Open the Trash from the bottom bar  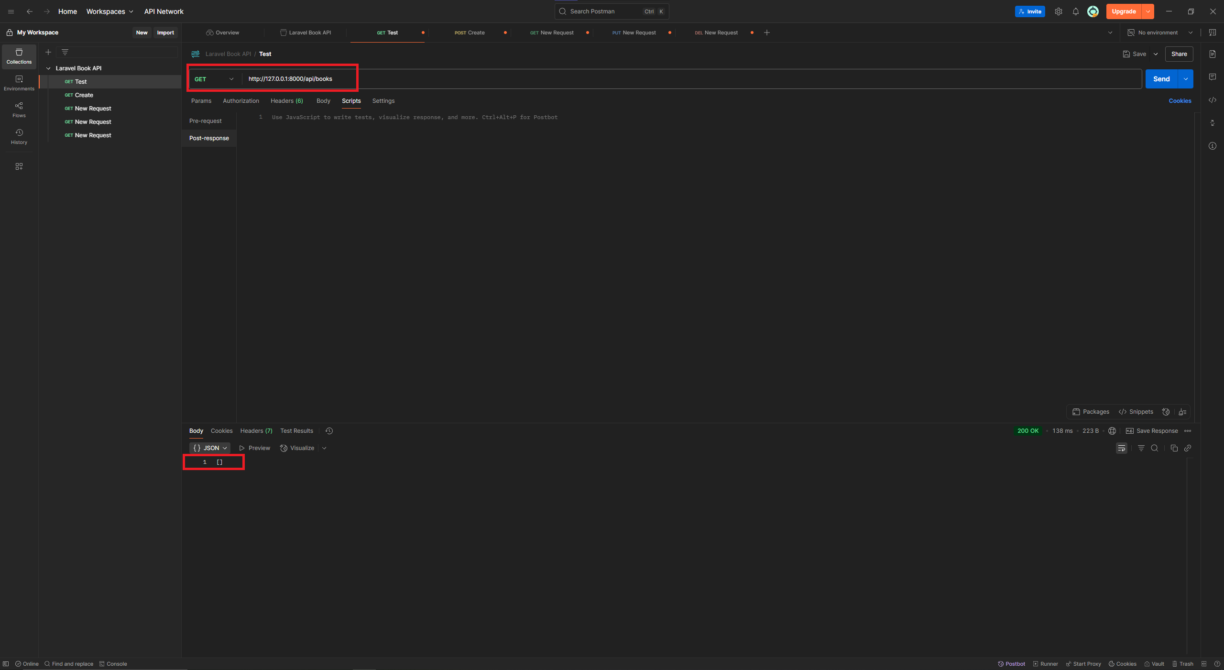[x=1182, y=664]
